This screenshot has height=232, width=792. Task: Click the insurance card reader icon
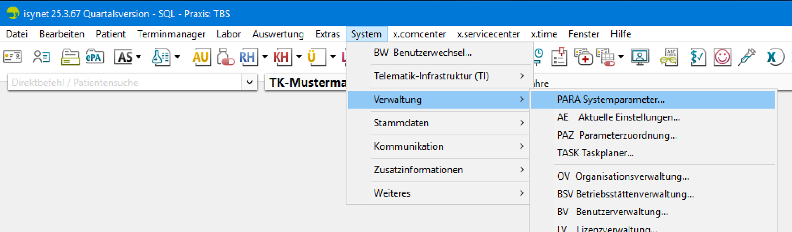point(12,57)
